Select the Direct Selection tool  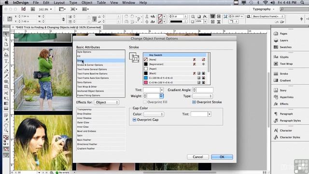pos(6,39)
